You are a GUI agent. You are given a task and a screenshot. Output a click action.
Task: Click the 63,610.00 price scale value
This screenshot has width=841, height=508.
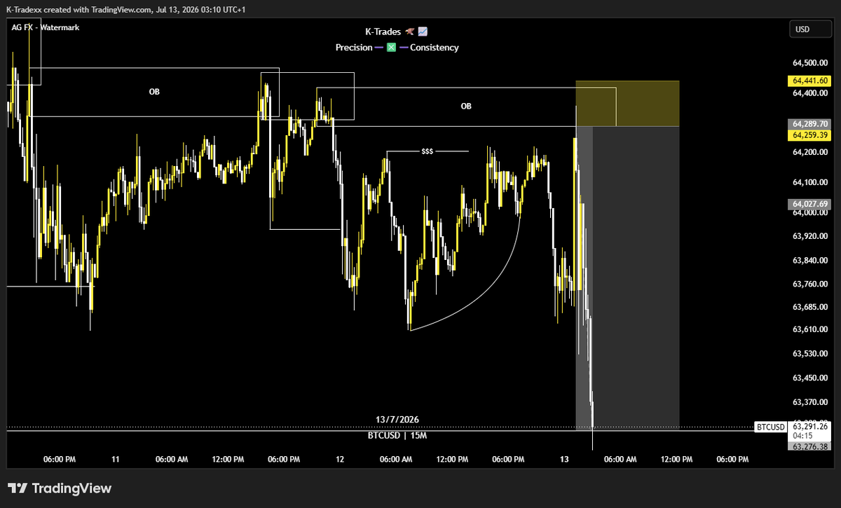(809, 329)
